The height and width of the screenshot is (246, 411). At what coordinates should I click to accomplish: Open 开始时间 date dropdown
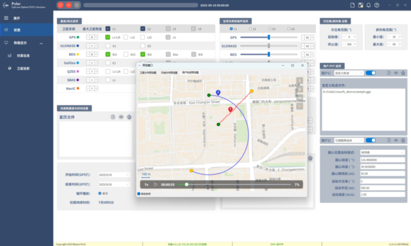(114, 175)
